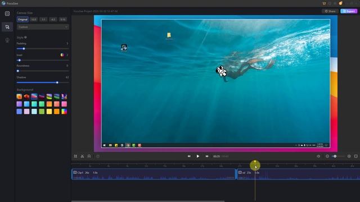Click the timeline playhead marker
This screenshot has width=360, height=202.
[x=255, y=162]
